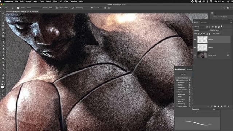The image size is (233, 131).
Task: Switch to the Channels tab
Action: [204, 23]
